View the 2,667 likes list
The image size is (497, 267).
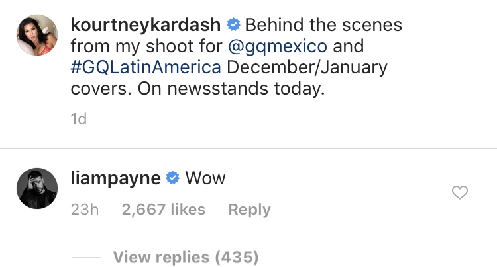click(163, 210)
